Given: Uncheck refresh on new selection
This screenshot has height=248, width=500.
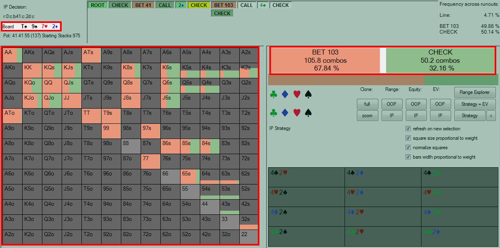Looking at the screenshot, I should pyautogui.click(x=408, y=129).
